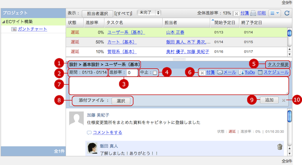The image size is (302, 165).
Task: Click task list scroll down arrow
Action: [289, 54]
